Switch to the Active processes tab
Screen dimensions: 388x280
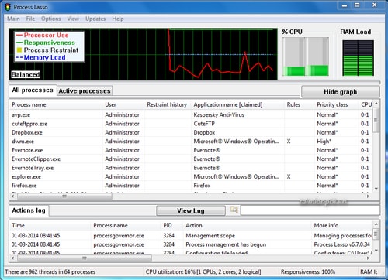click(x=85, y=91)
